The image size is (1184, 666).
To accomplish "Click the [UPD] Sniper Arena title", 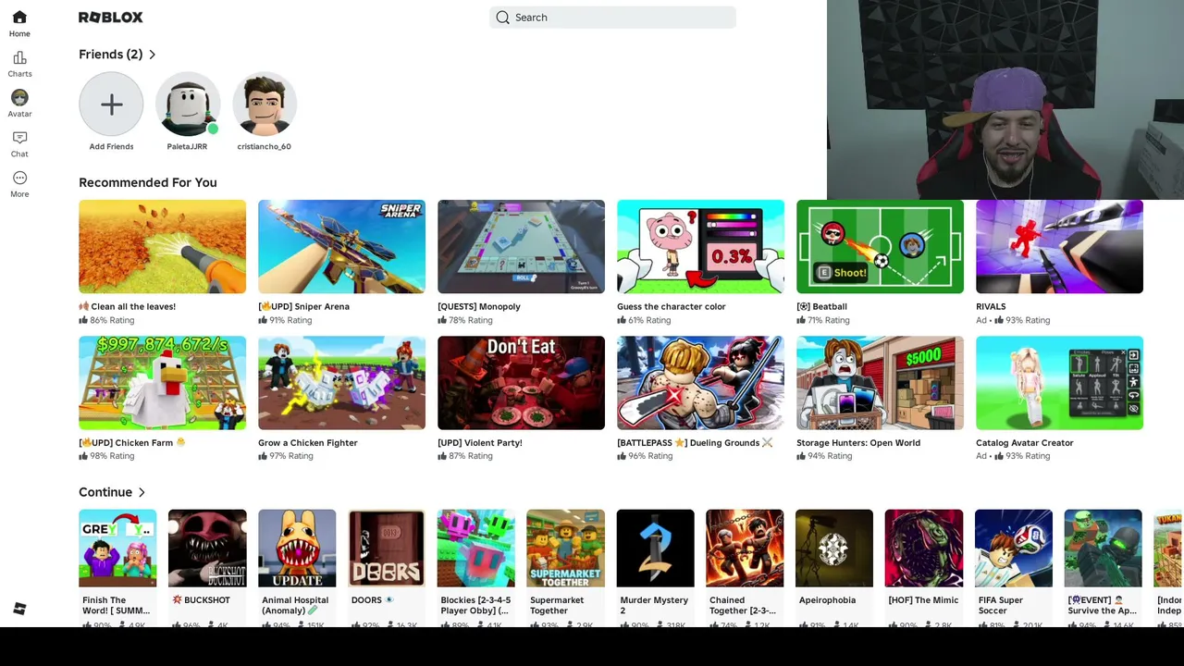I will [303, 306].
